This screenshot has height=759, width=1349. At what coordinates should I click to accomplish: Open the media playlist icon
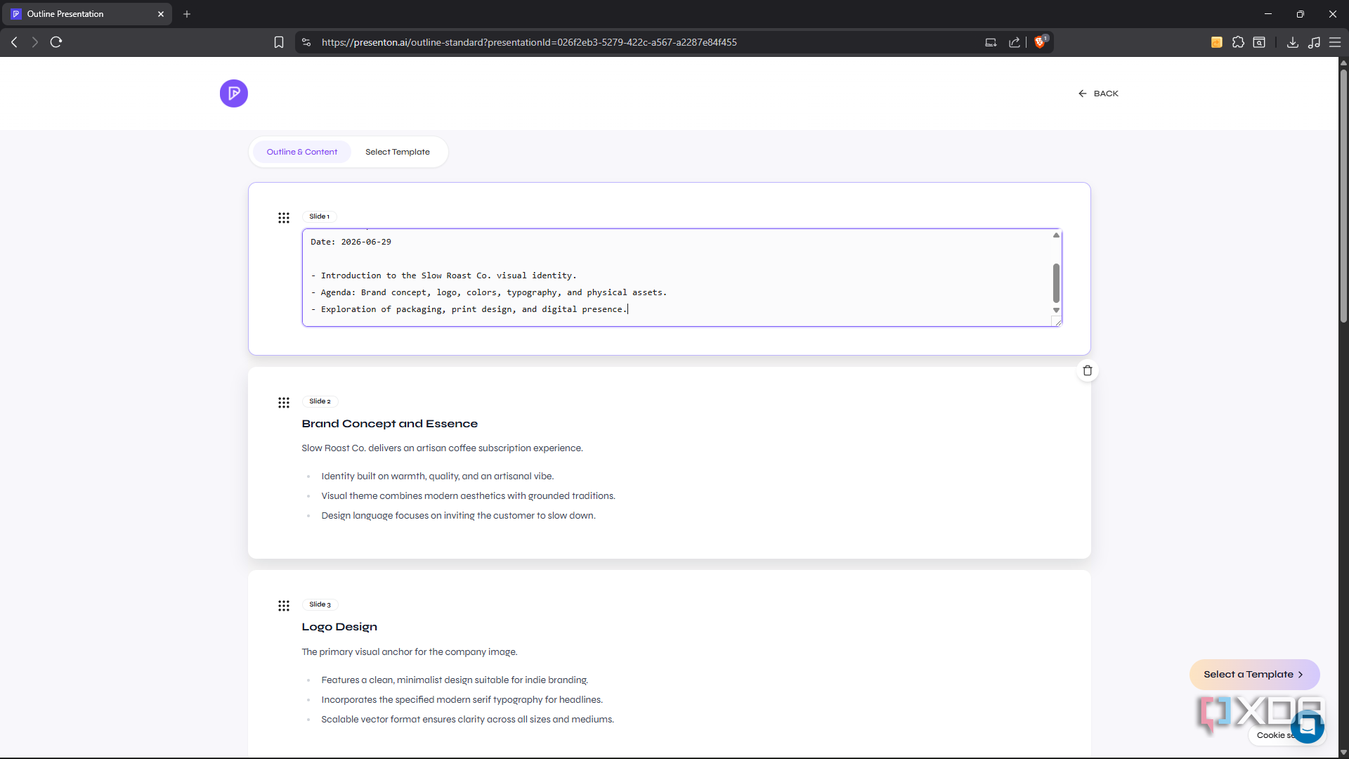1314,42
